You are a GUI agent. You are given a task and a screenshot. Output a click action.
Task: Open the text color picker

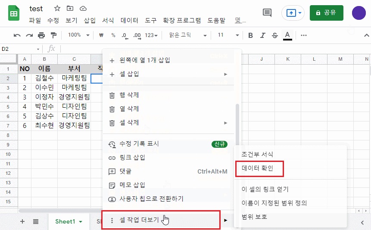pyautogui.click(x=287, y=36)
